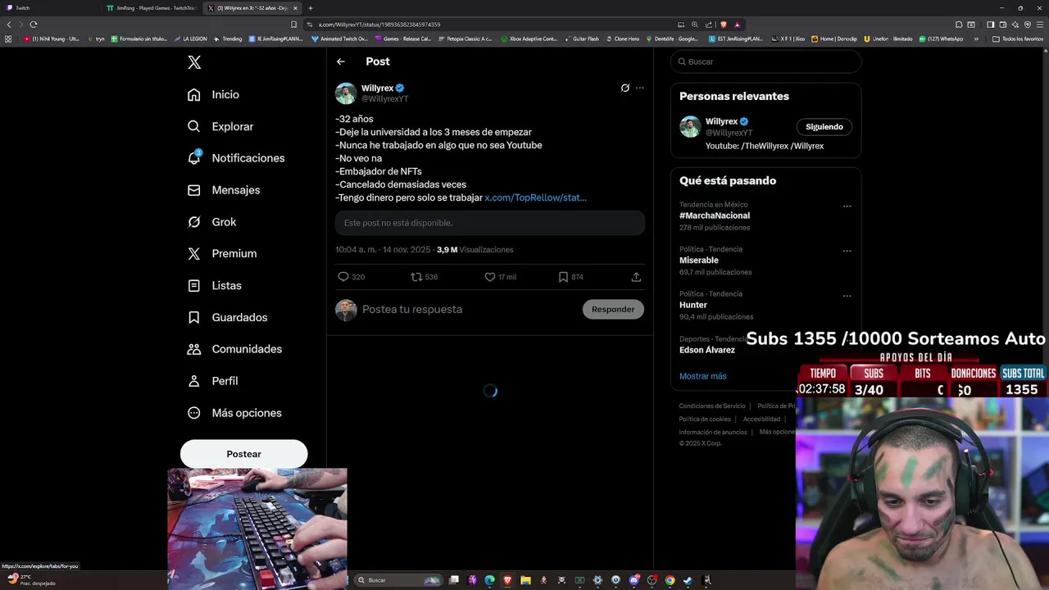1049x590 pixels.
Task: Open Guitar Flash bookmark
Action: pos(581,39)
